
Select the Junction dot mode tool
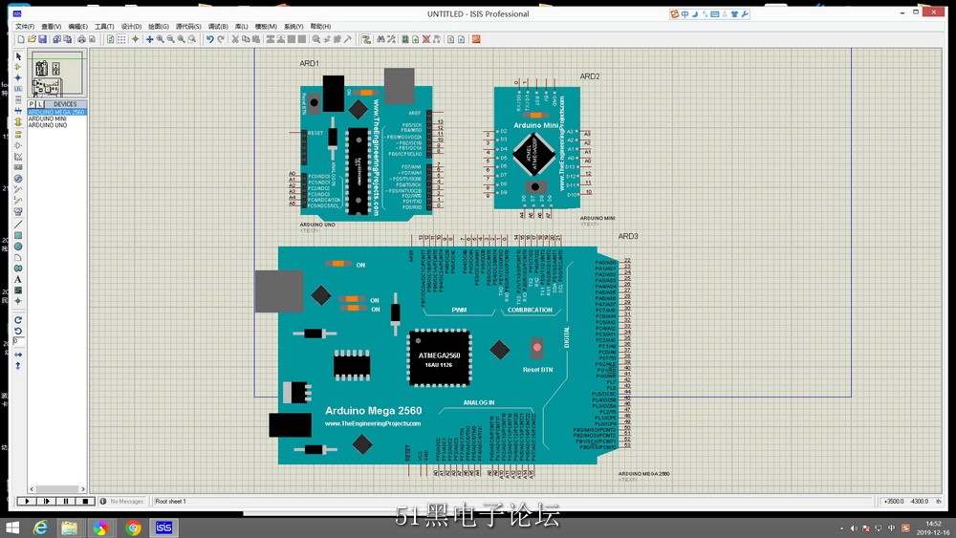coord(17,78)
